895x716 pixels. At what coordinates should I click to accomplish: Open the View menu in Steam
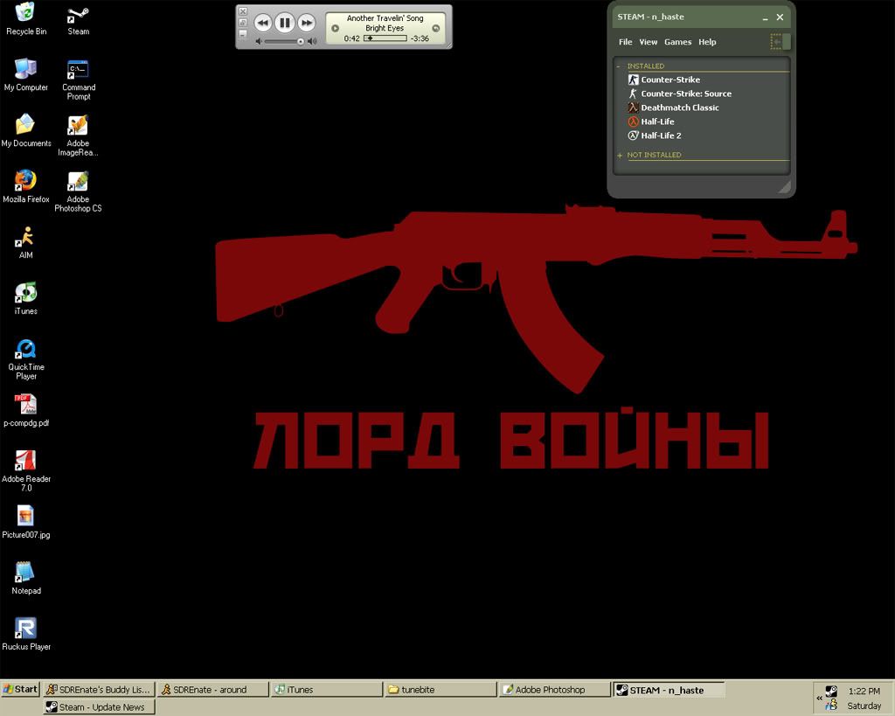point(648,42)
